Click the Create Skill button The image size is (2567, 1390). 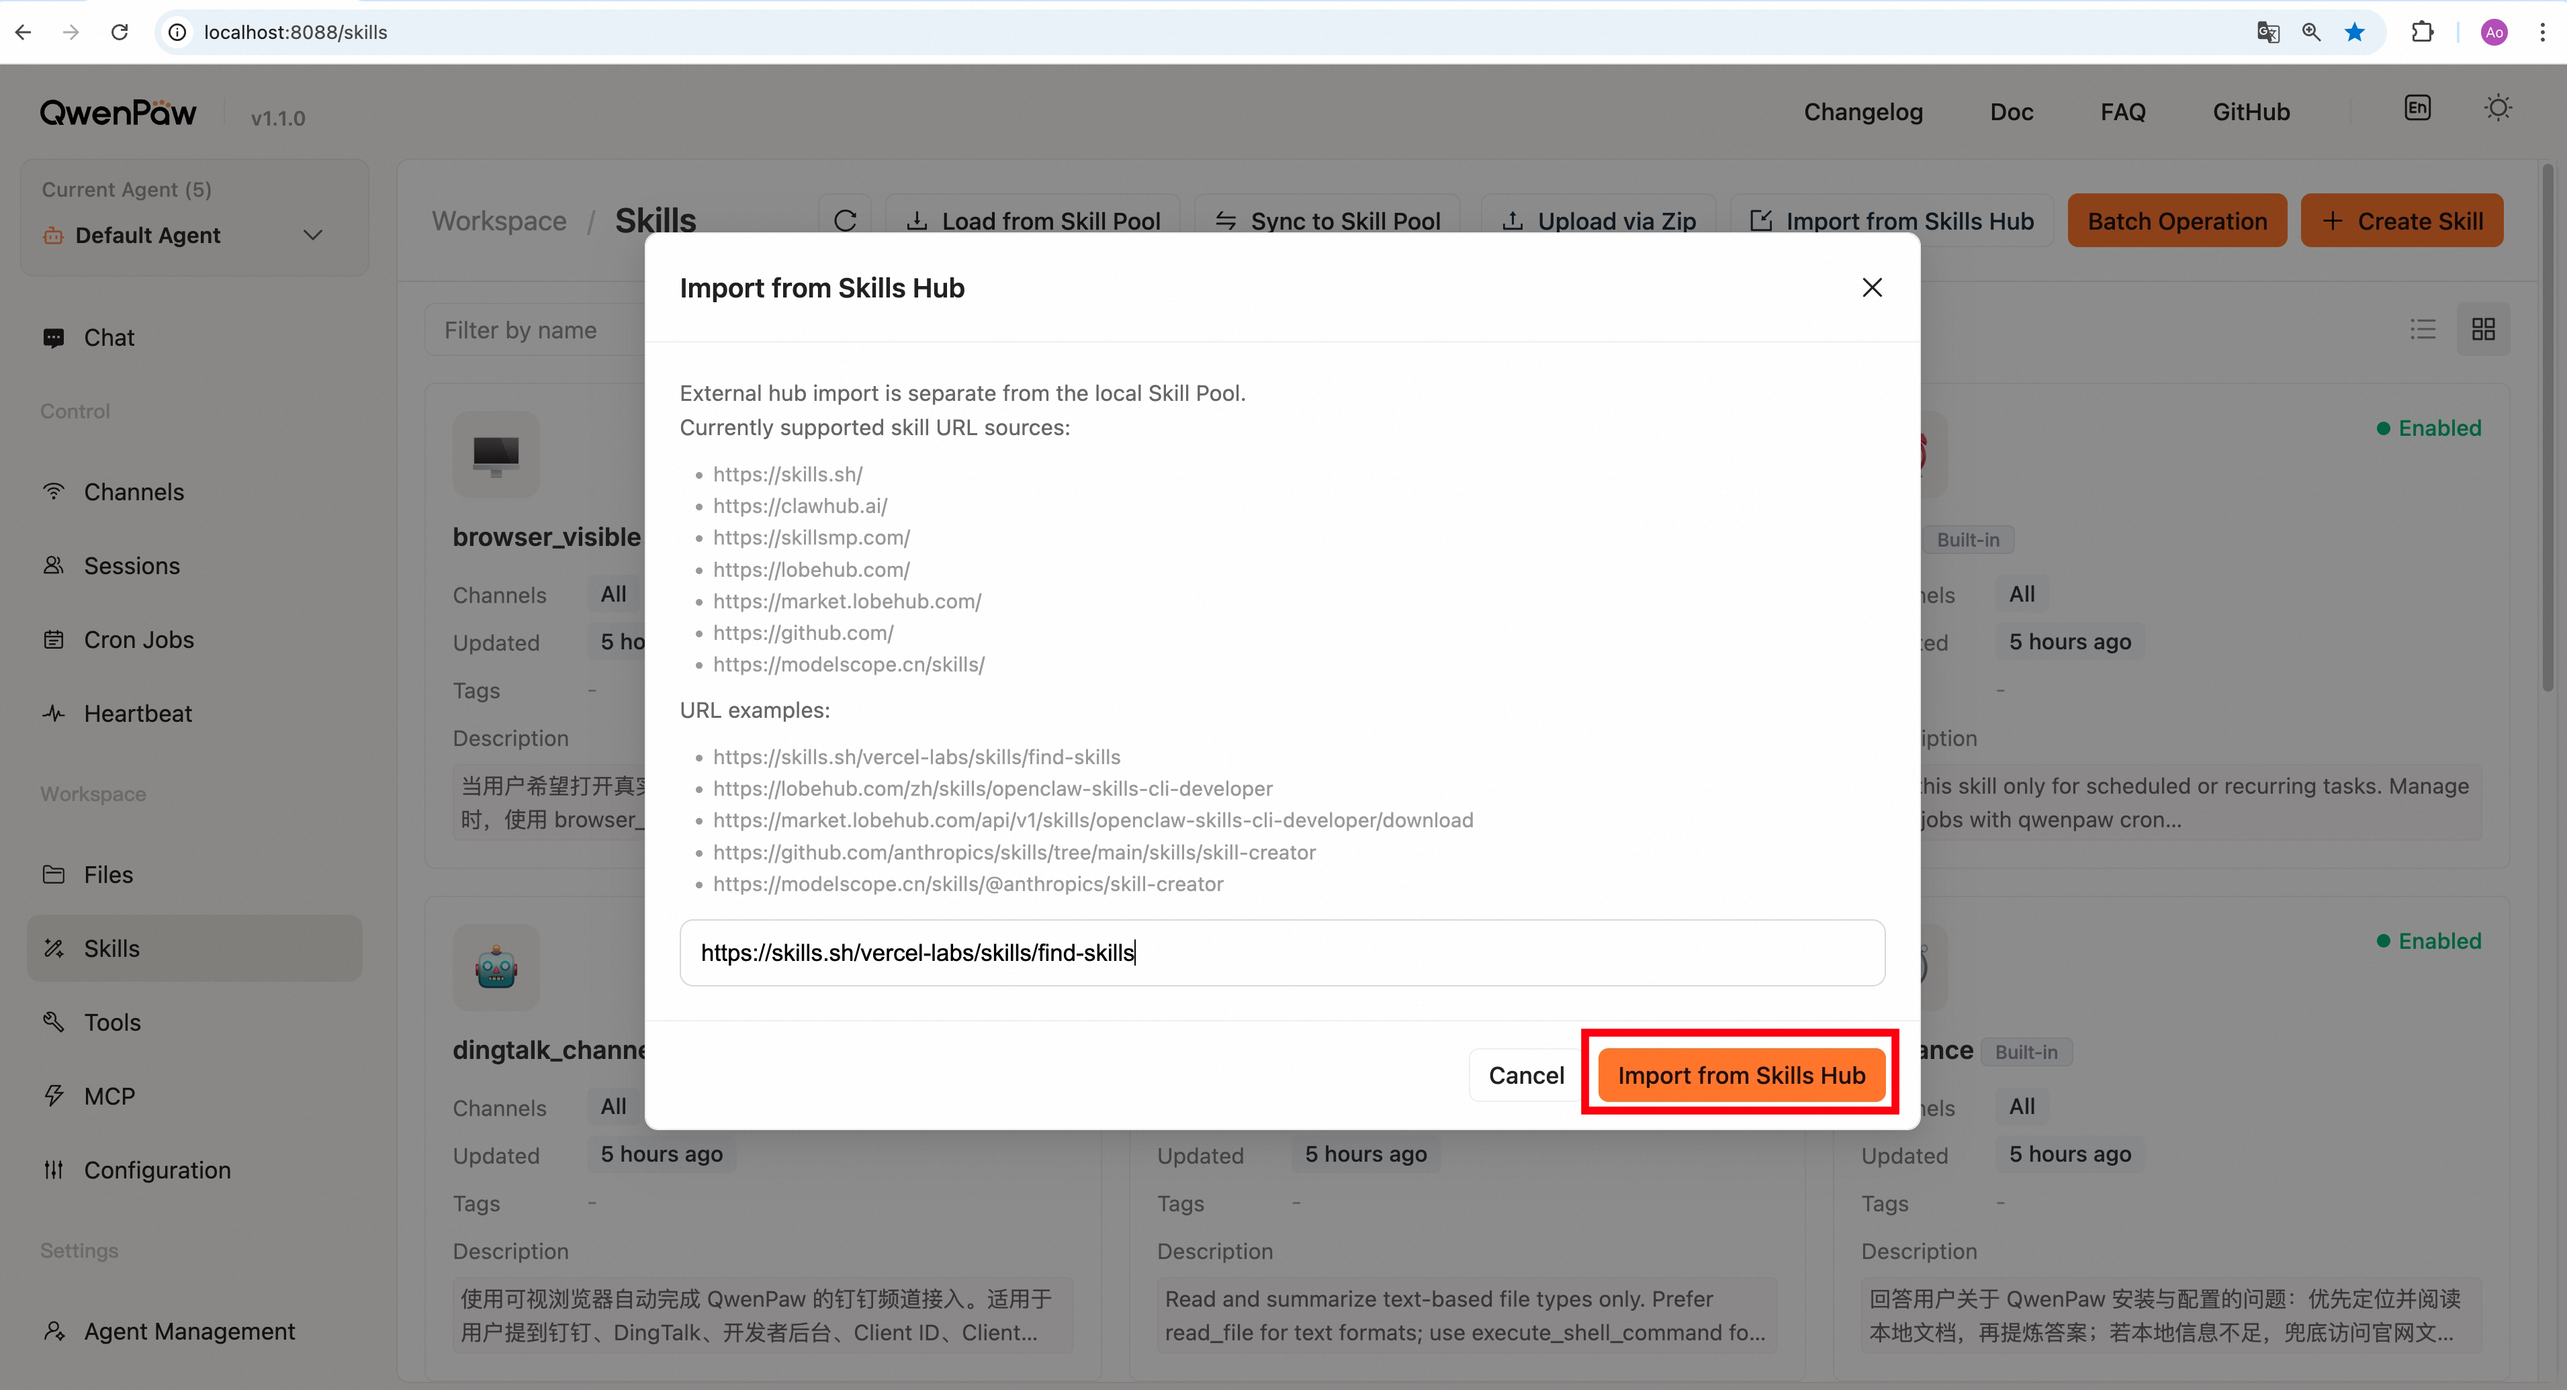[2402, 220]
